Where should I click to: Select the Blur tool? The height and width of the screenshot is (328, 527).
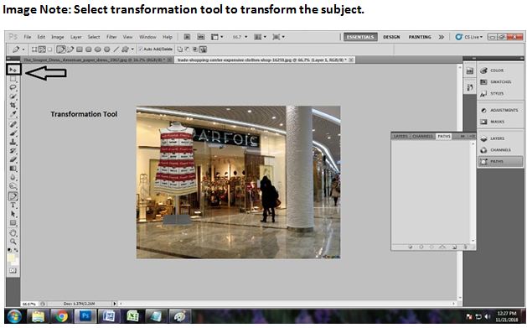[x=13, y=177]
